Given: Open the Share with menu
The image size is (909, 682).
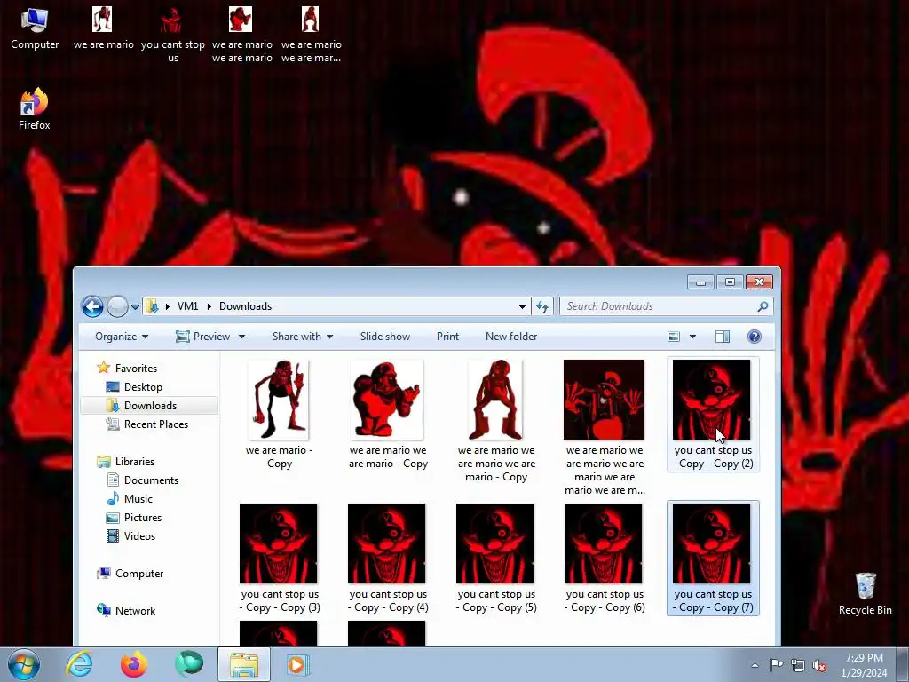Looking at the screenshot, I should click(303, 337).
